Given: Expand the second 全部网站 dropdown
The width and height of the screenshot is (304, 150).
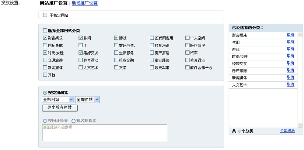Looking at the screenshot, I should pos(87,100).
